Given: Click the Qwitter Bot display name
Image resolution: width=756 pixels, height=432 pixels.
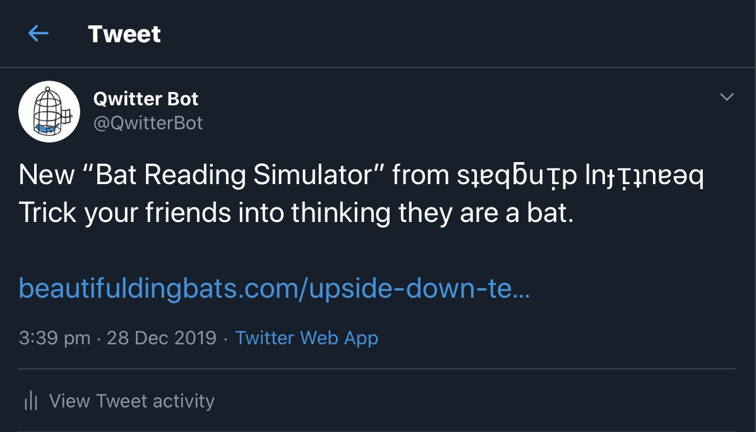Looking at the screenshot, I should point(146,98).
